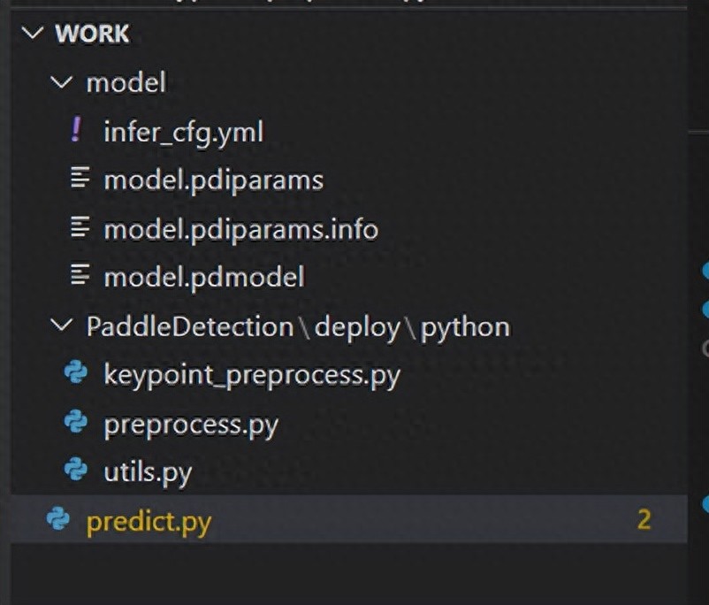709x605 pixels.
Task: Open utils.py from the explorer
Action: pyautogui.click(x=147, y=471)
